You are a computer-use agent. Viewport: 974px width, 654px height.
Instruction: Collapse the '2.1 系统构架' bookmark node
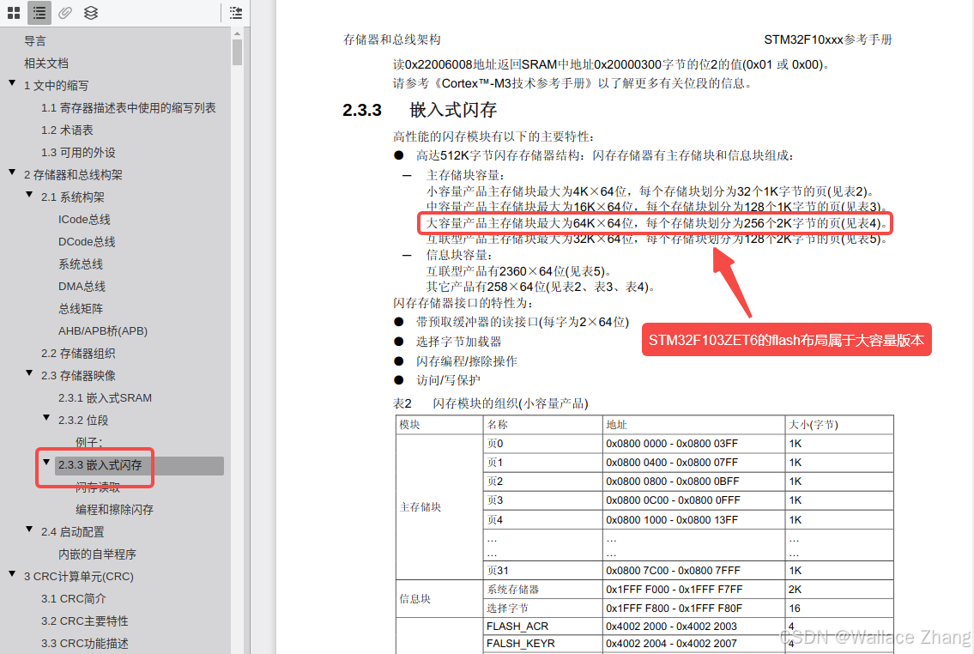pyautogui.click(x=29, y=195)
